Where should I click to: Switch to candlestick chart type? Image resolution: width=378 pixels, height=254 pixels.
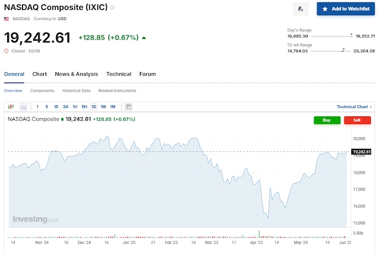[x=11, y=107]
